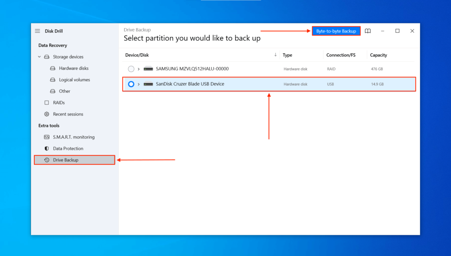Expand the SAMSUNG drive to show partitions
This screenshot has height=256, width=451.
pyautogui.click(x=139, y=69)
